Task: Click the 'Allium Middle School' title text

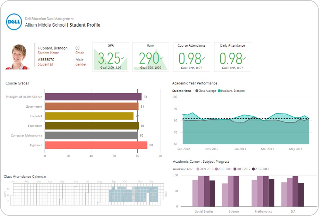Action: click(x=45, y=25)
